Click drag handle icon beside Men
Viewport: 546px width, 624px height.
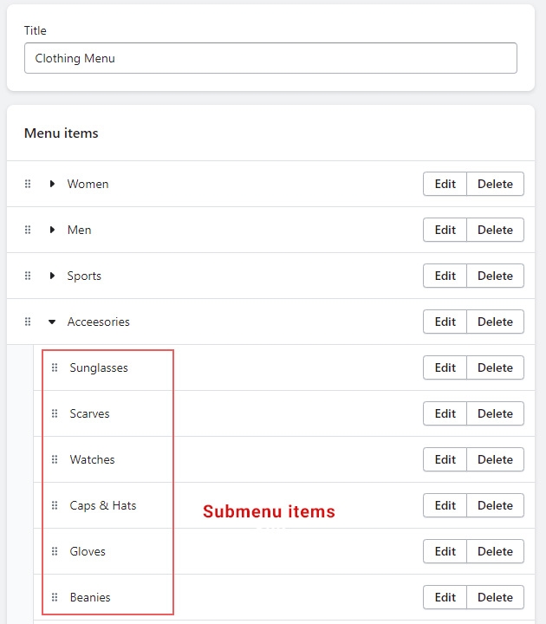28,230
